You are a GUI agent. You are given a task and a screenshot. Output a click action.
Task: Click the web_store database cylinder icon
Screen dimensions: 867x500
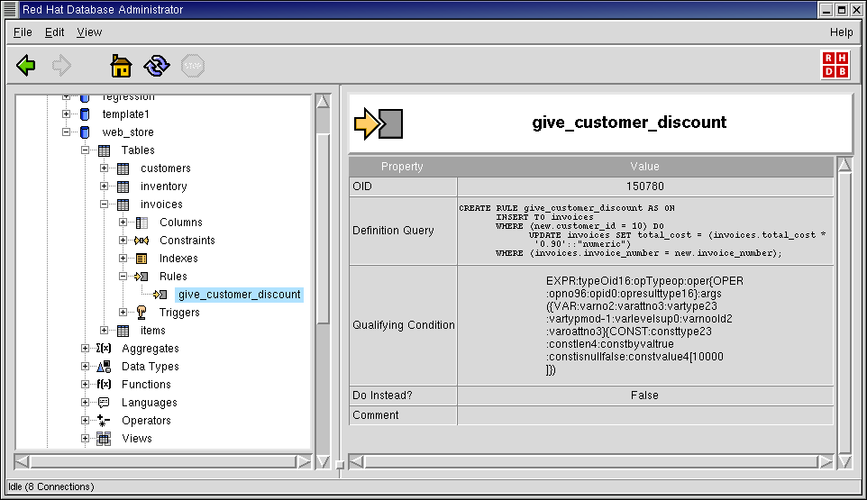(85, 132)
